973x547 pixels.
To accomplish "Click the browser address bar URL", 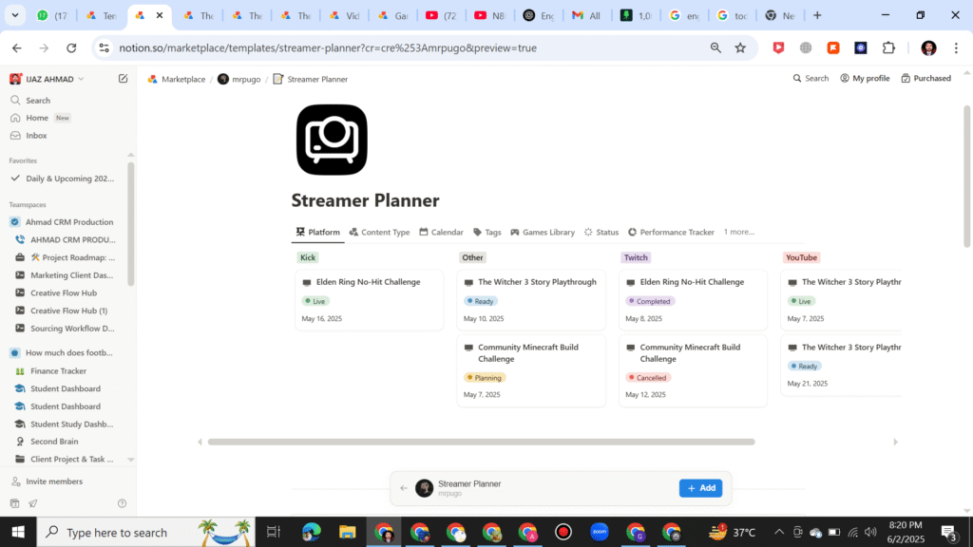I will [x=328, y=47].
